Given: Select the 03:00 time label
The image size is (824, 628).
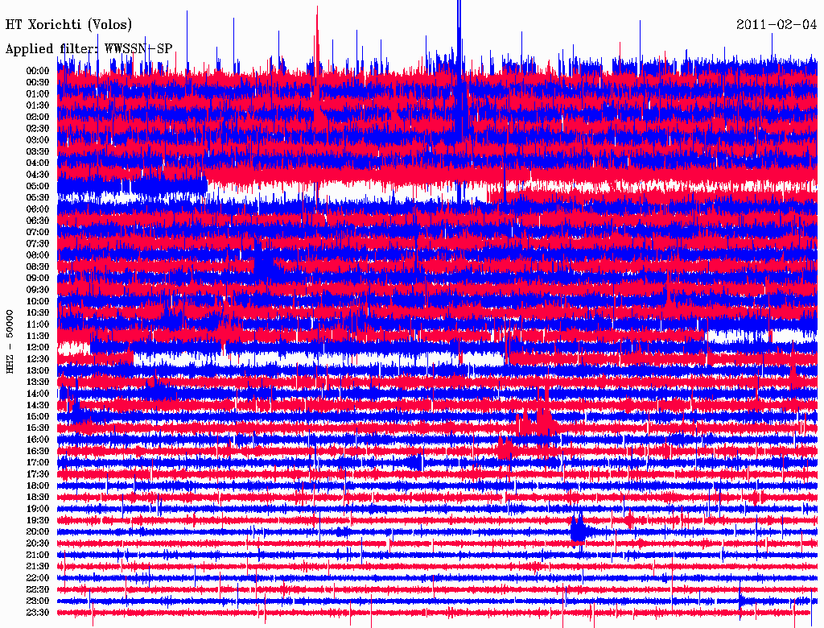Looking at the screenshot, I should [x=38, y=140].
